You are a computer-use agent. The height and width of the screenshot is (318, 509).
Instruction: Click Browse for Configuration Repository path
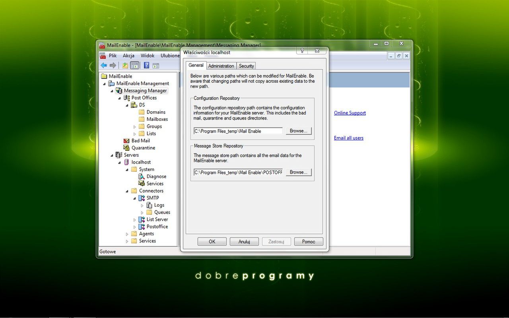click(299, 131)
